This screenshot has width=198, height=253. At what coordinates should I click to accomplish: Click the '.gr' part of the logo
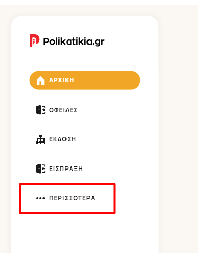99,42
